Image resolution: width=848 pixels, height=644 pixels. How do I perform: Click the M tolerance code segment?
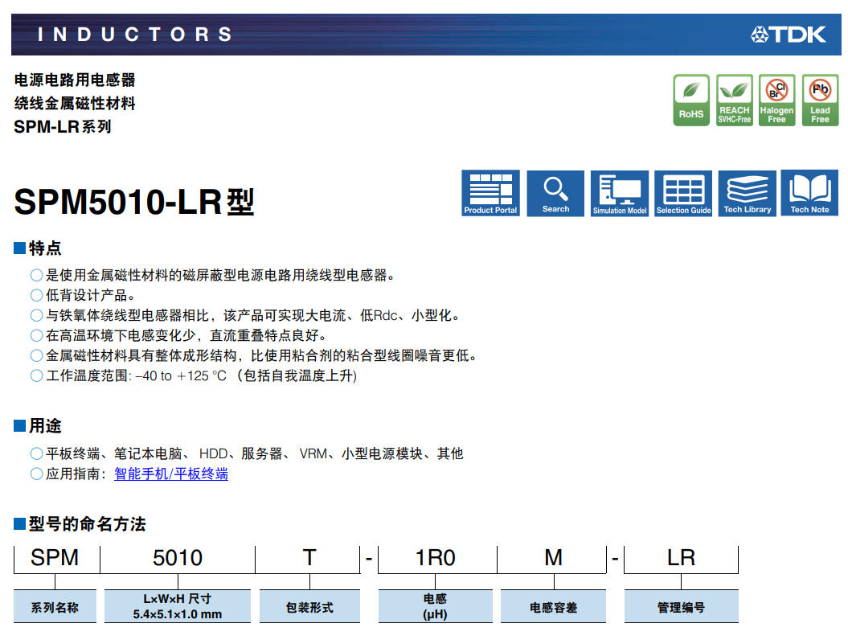[x=553, y=558]
